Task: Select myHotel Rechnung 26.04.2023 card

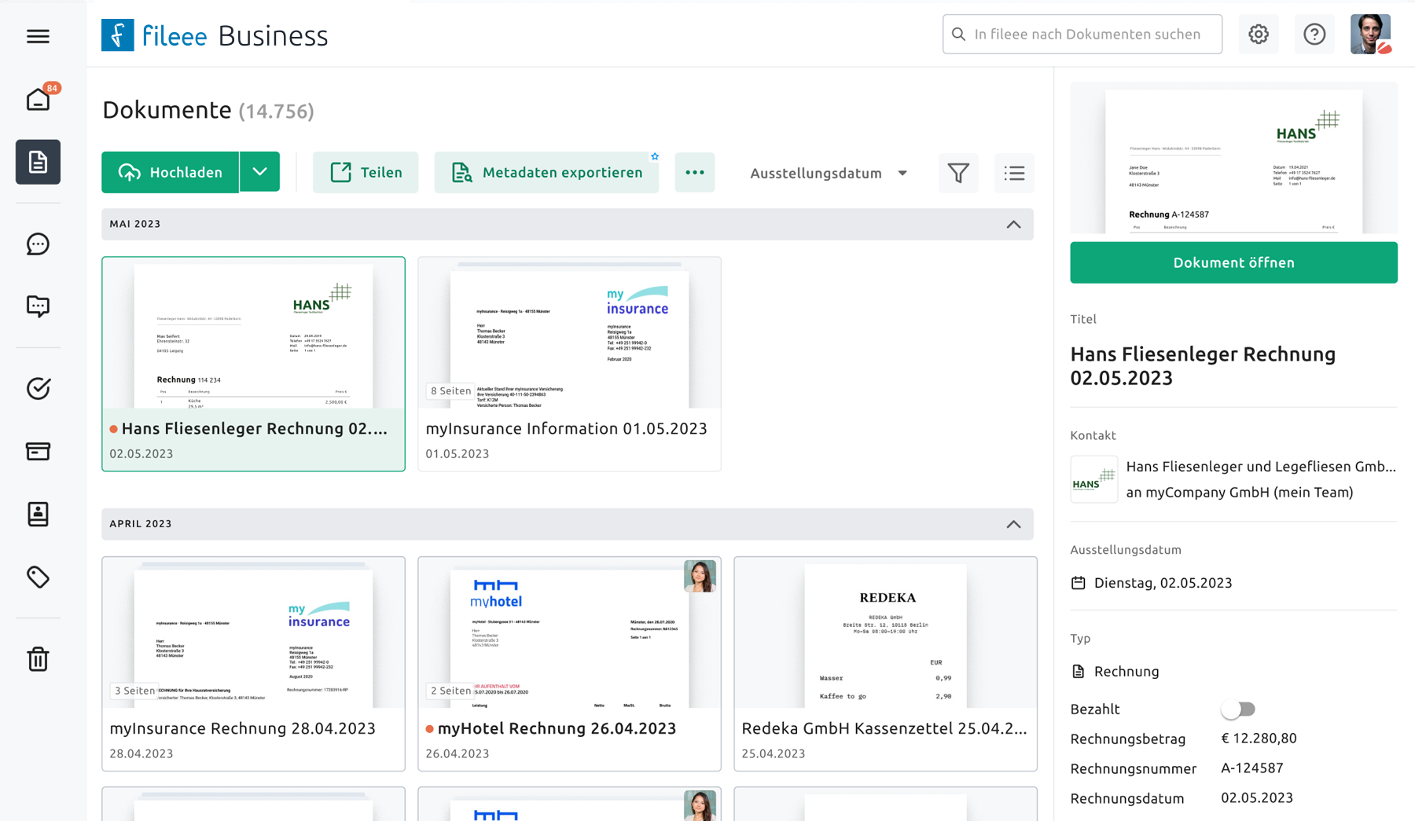Action: click(x=569, y=664)
